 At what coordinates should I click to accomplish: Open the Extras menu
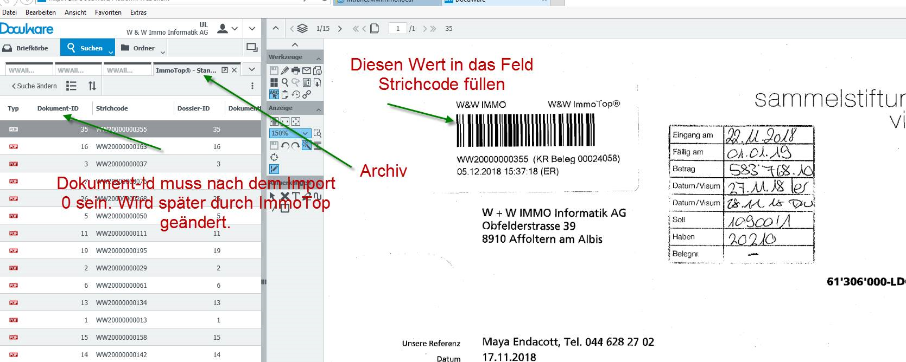pos(138,12)
